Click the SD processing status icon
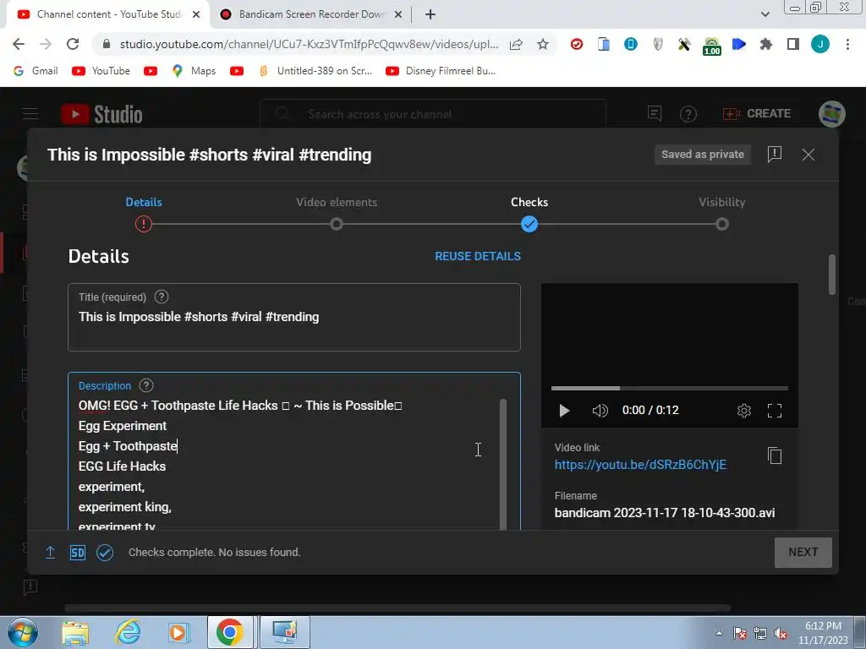866x649 pixels. coord(77,553)
